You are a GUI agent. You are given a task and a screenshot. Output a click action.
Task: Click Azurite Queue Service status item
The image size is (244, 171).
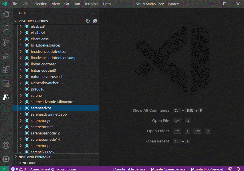click(x=168, y=169)
